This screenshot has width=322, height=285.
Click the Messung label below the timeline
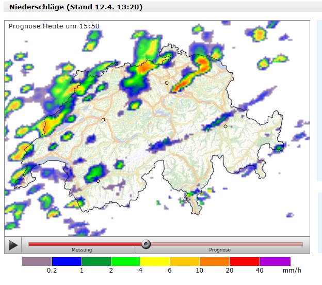[82, 250]
